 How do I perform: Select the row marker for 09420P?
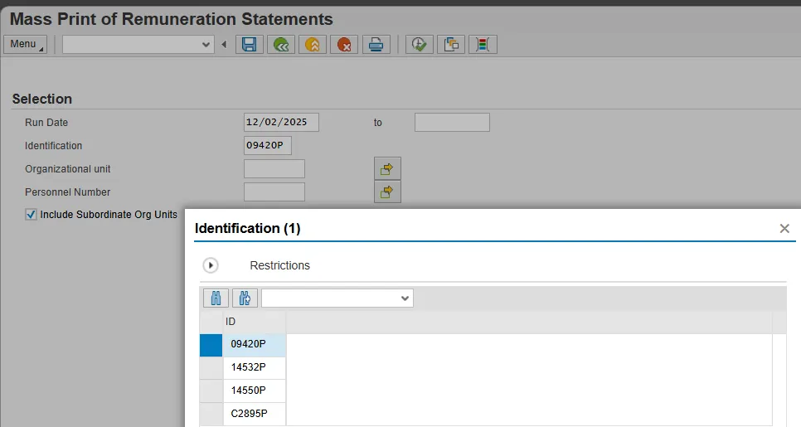point(211,345)
